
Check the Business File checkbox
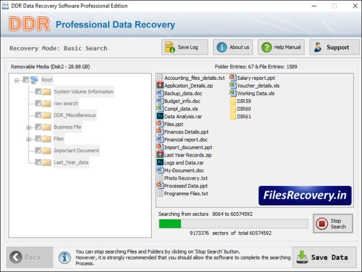coord(38,127)
